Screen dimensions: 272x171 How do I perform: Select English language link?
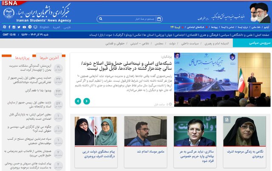coord(44,27)
